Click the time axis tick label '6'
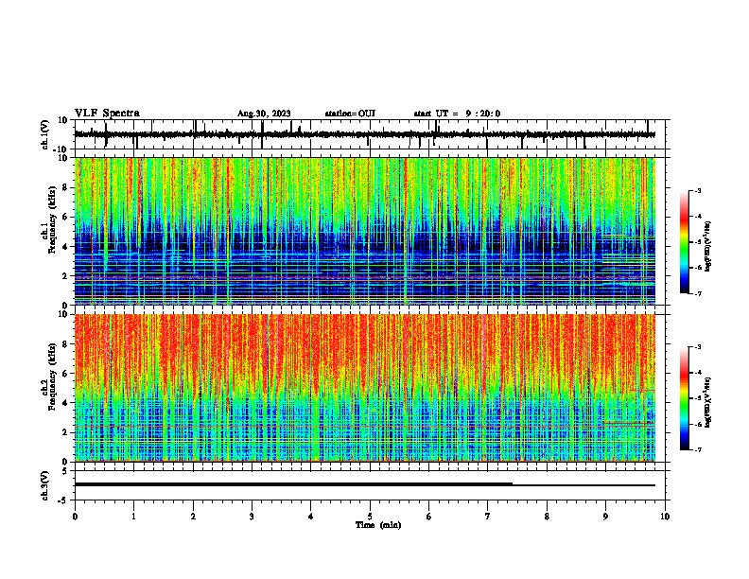Viewport: 749px width, 579px height. [429, 517]
